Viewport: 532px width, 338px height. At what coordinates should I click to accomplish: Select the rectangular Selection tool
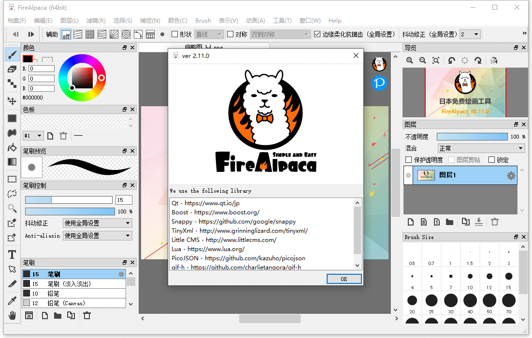tap(12, 179)
